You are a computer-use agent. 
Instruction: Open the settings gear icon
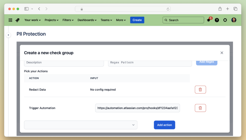tap(225, 20)
